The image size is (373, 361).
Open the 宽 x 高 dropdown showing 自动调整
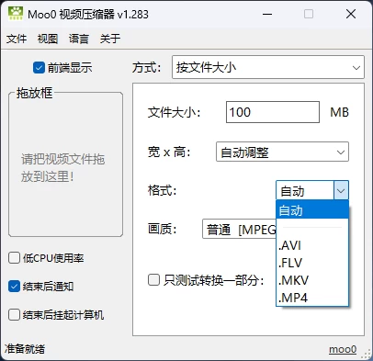click(282, 152)
